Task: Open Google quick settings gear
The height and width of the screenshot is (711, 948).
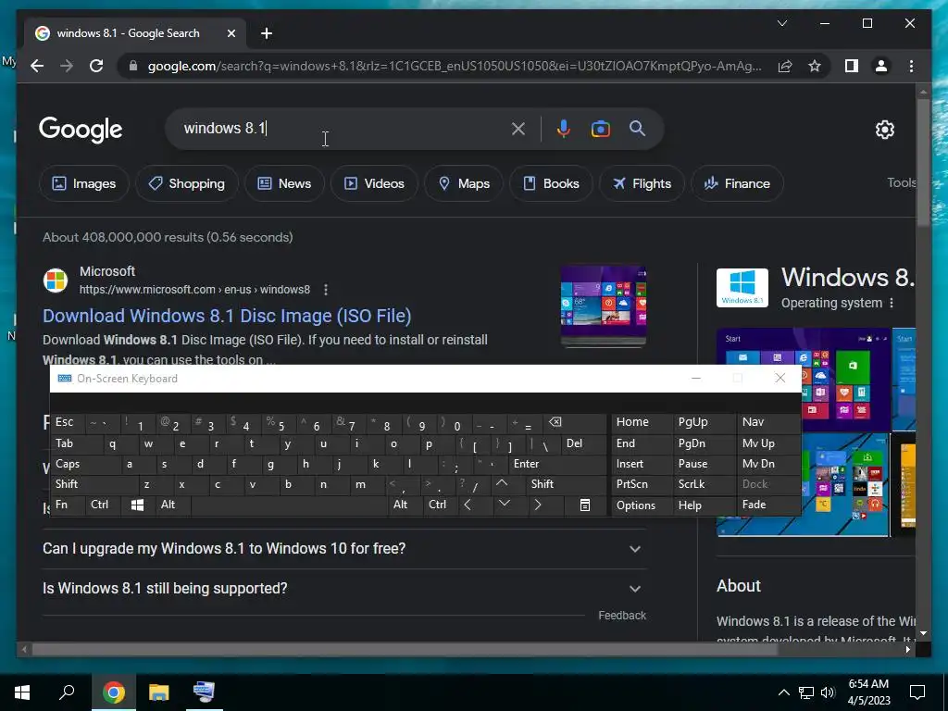Action: click(x=884, y=130)
